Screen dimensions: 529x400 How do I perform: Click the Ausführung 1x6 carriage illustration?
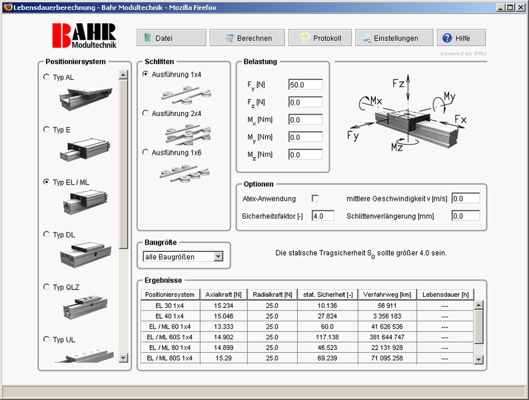(183, 171)
